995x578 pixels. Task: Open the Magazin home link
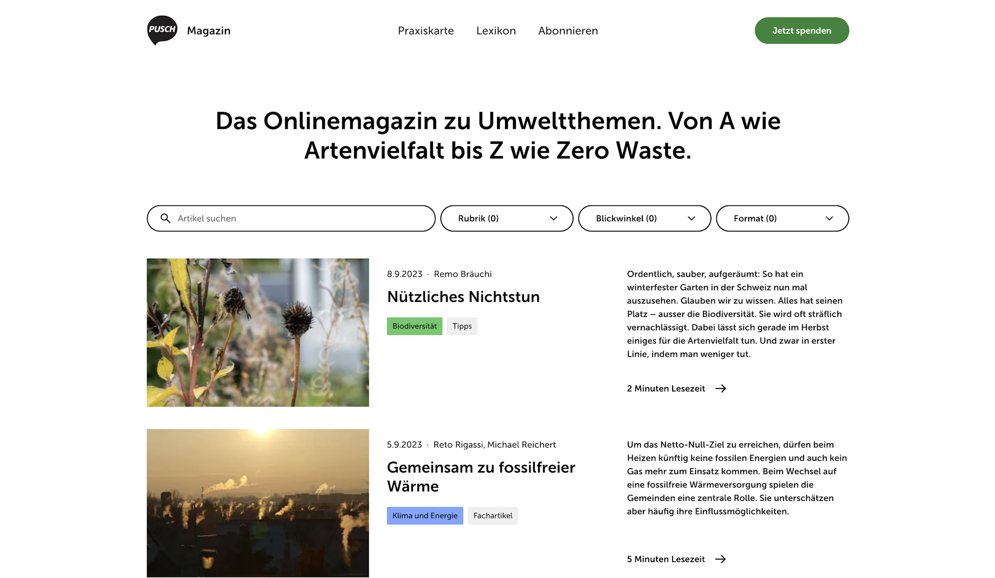[208, 31]
